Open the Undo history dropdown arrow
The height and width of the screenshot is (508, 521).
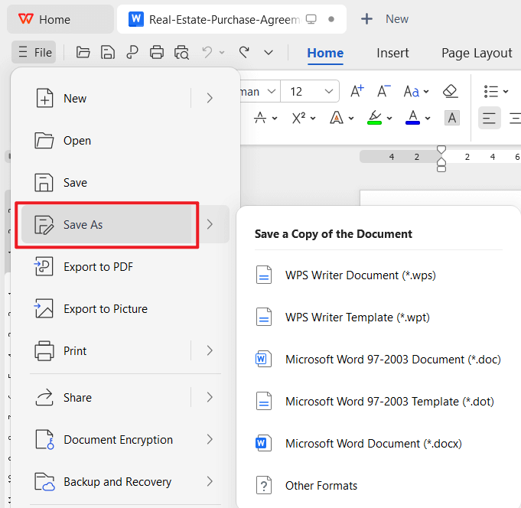[222, 53]
